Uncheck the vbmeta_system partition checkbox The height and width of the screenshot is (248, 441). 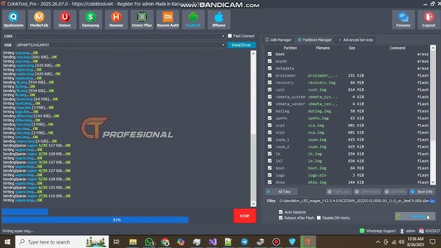tap(270, 97)
